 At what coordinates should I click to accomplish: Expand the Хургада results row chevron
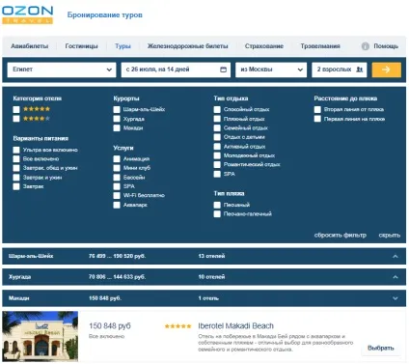tap(395, 277)
